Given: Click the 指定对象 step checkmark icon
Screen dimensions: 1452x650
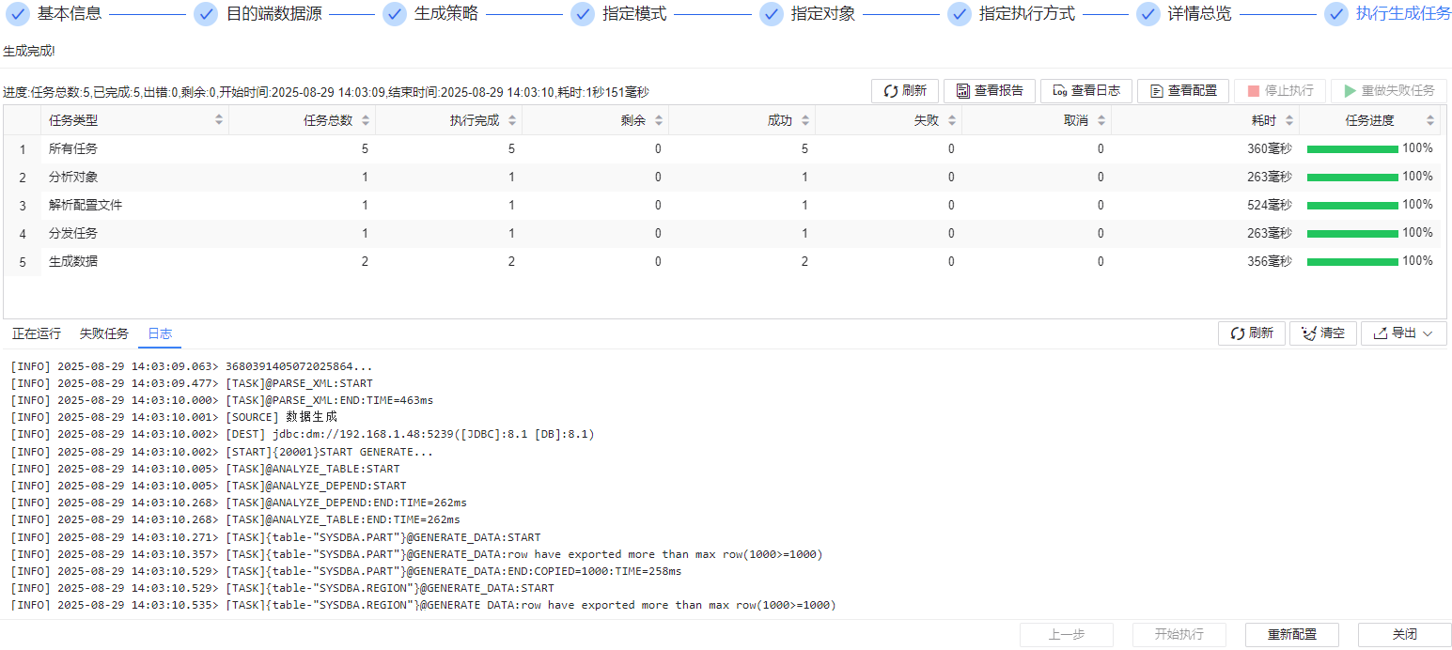Looking at the screenshot, I should click(x=772, y=14).
